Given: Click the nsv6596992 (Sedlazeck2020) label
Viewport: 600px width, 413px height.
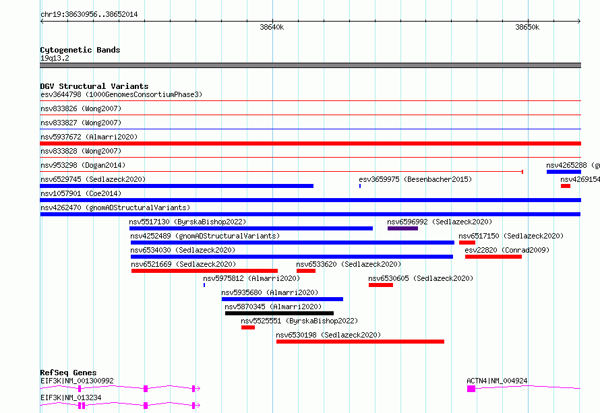Looking at the screenshot, I should click(x=440, y=222).
